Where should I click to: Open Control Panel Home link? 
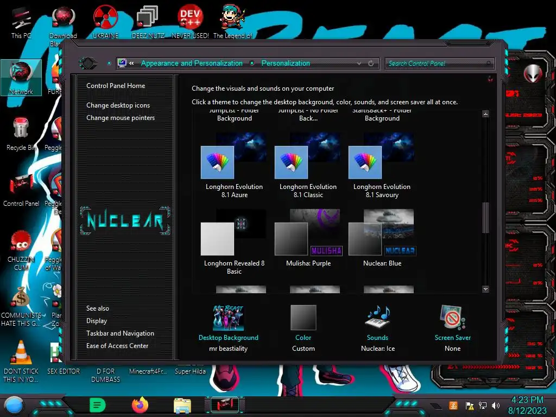click(x=116, y=86)
